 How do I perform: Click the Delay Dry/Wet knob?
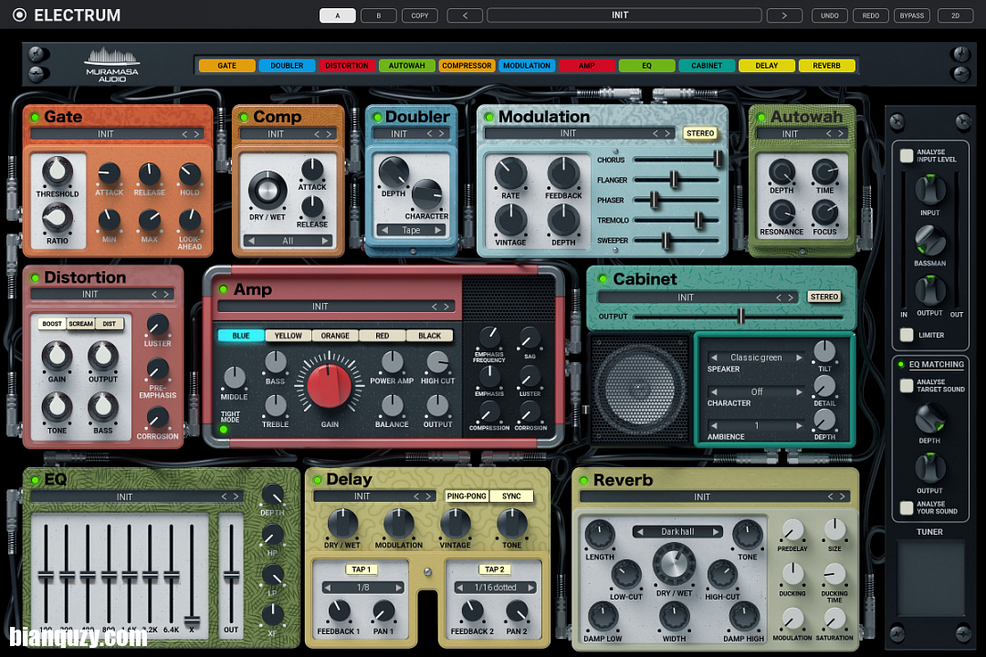(x=342, y=524)
